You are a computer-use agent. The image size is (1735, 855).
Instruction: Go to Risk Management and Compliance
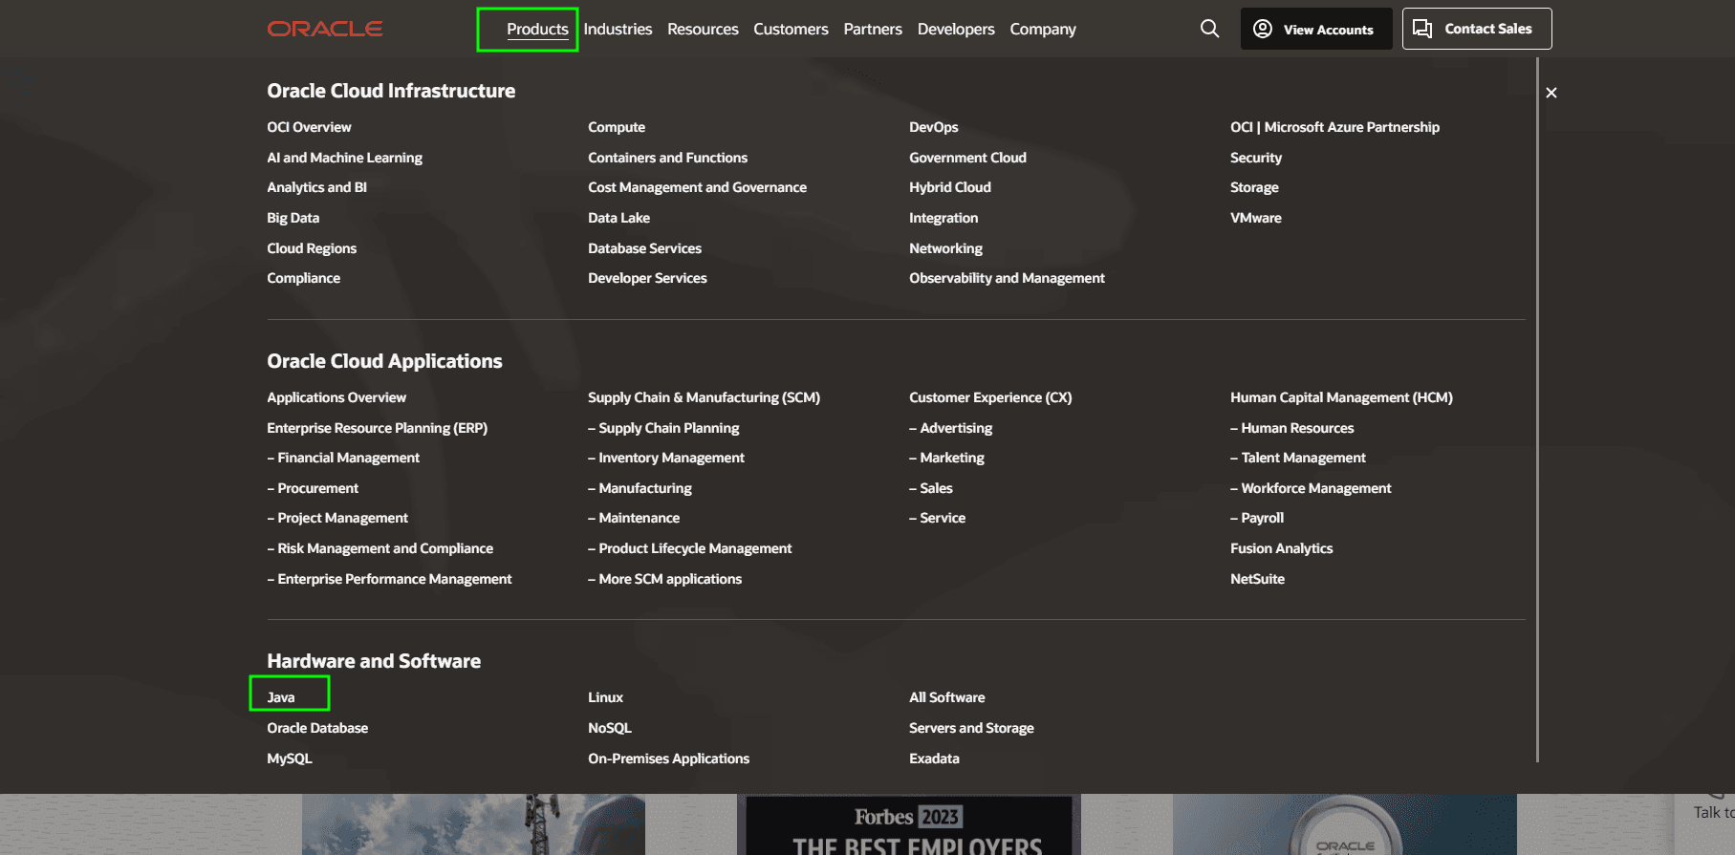click(380, 548)
